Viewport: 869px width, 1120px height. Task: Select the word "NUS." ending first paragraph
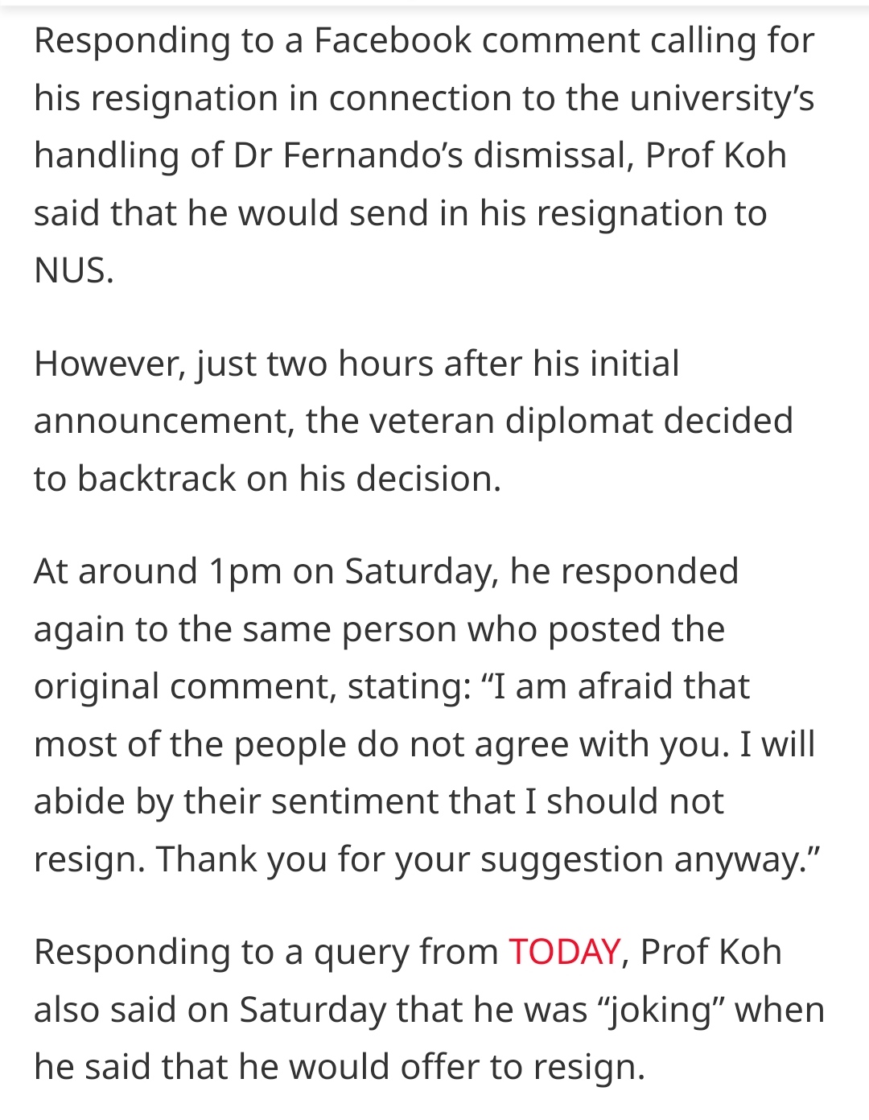tap(74, 271)
